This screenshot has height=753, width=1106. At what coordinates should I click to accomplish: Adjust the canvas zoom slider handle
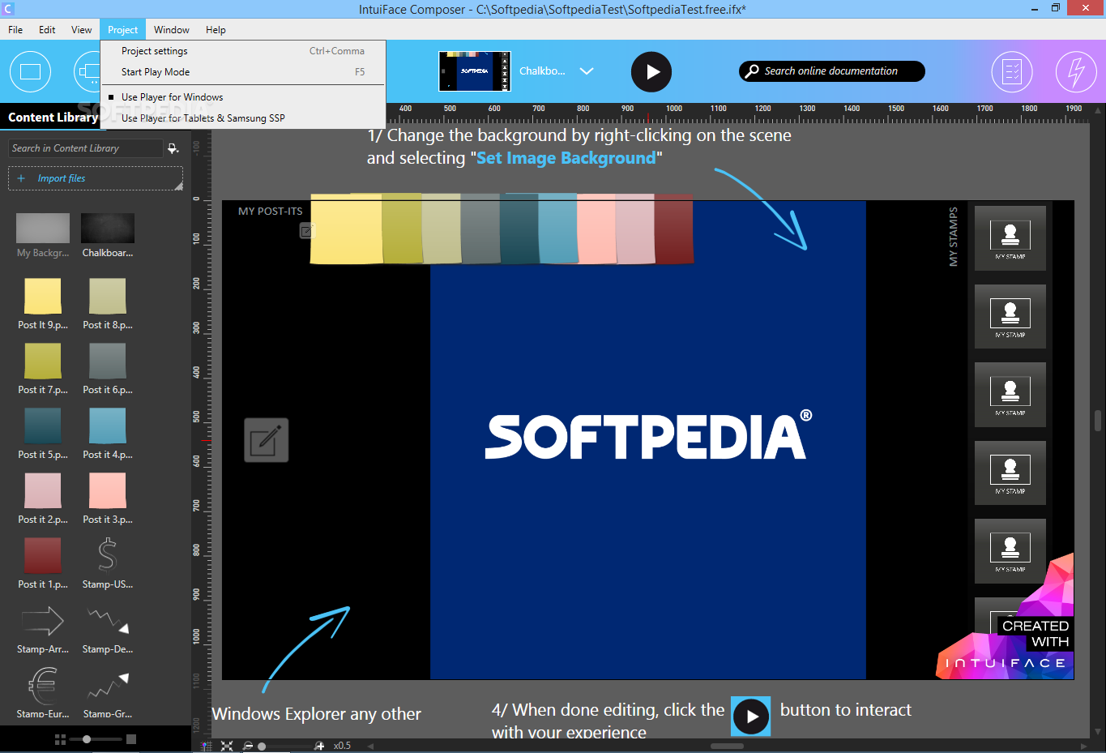tap(262, 746)
